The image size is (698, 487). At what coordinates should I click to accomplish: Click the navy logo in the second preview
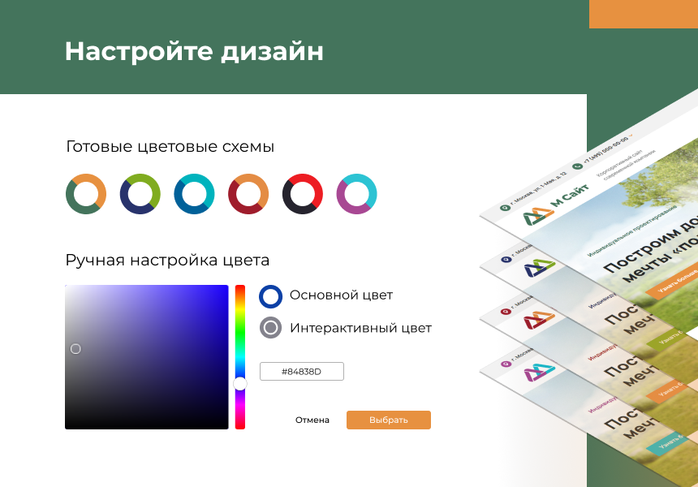pos(538,267)
